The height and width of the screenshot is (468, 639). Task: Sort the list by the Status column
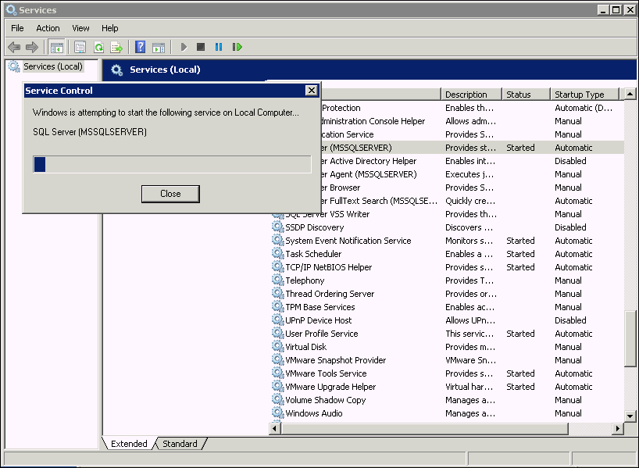[x=519, y=95]
